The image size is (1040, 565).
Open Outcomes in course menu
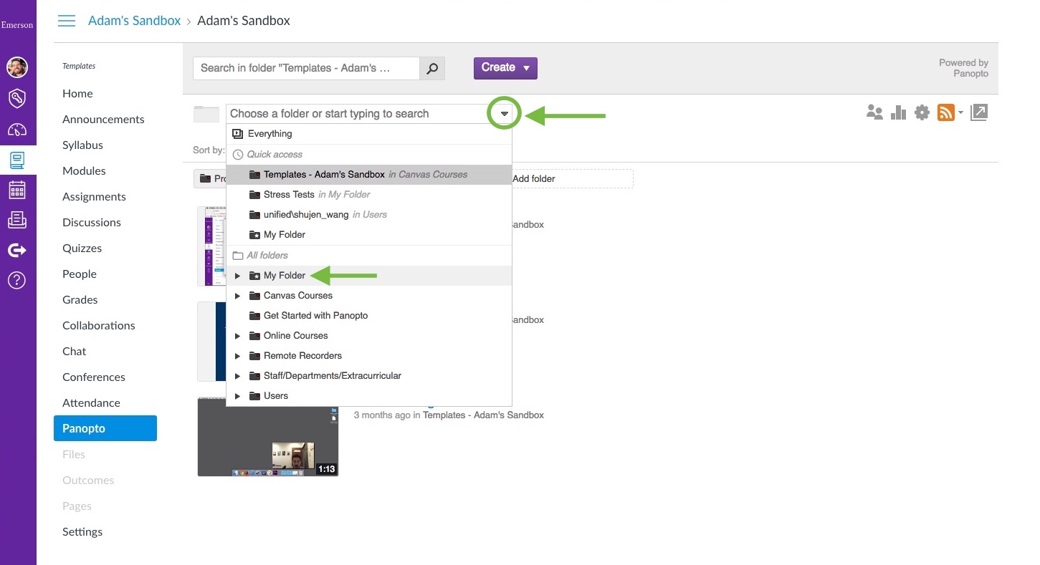tap(88, 481)
